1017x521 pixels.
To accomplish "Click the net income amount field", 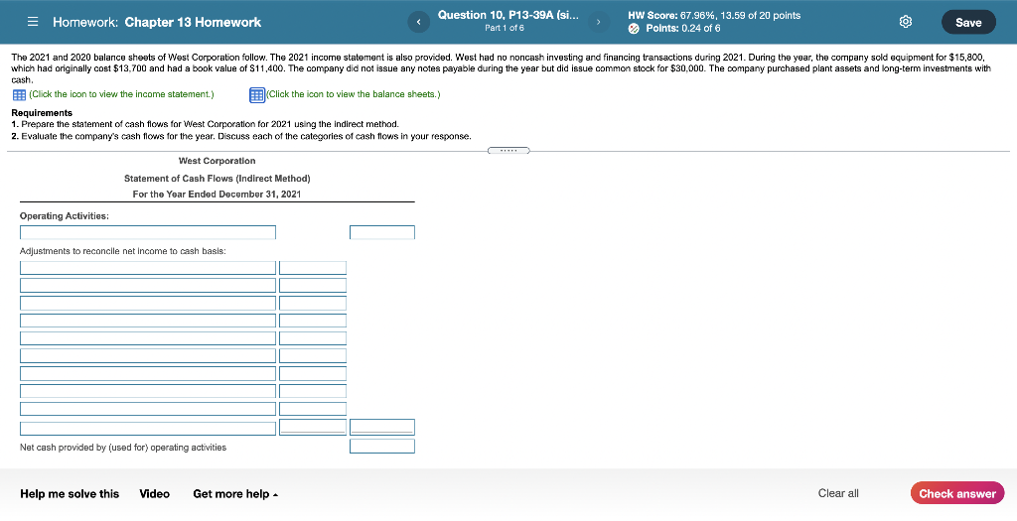I will point(382,232).
